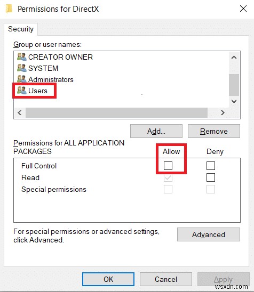Confirm changes with the OK button
The image size is (254, 292).
pos(108,279)
